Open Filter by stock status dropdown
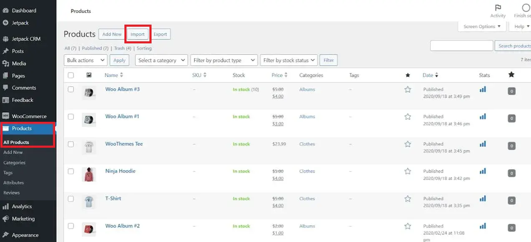 [x=289, y=60]
